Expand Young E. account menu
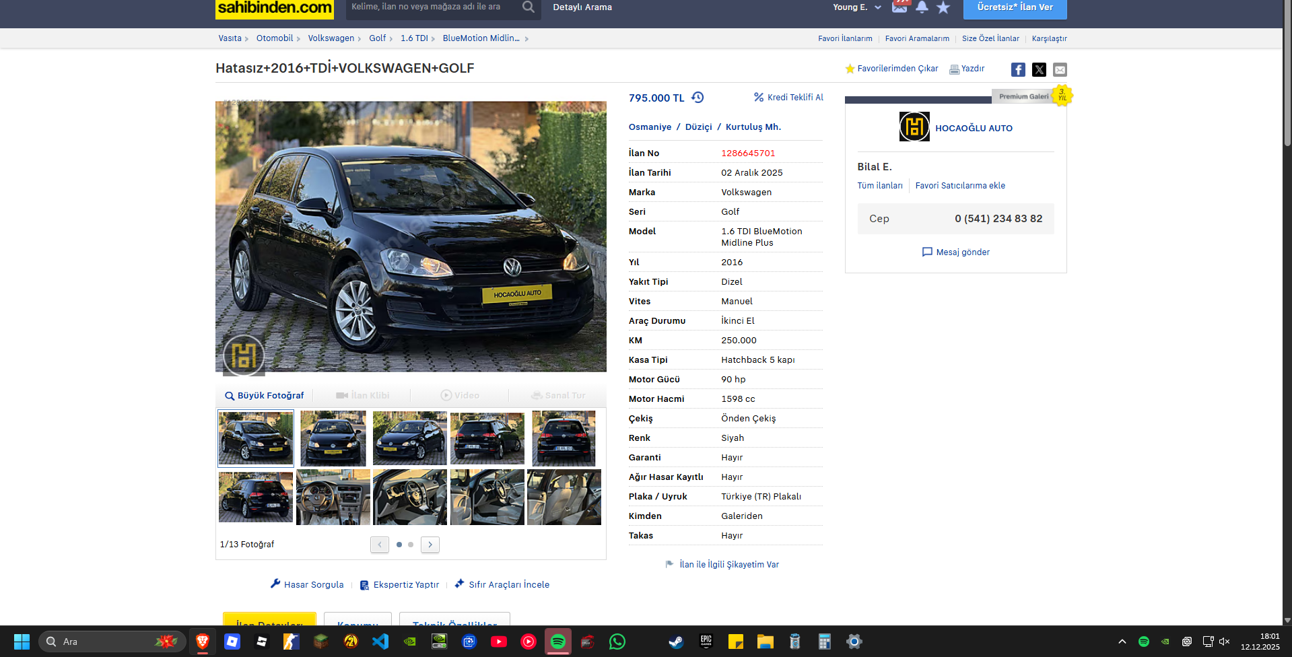This screenshot has height=657, width=1292. click(856, 7)
